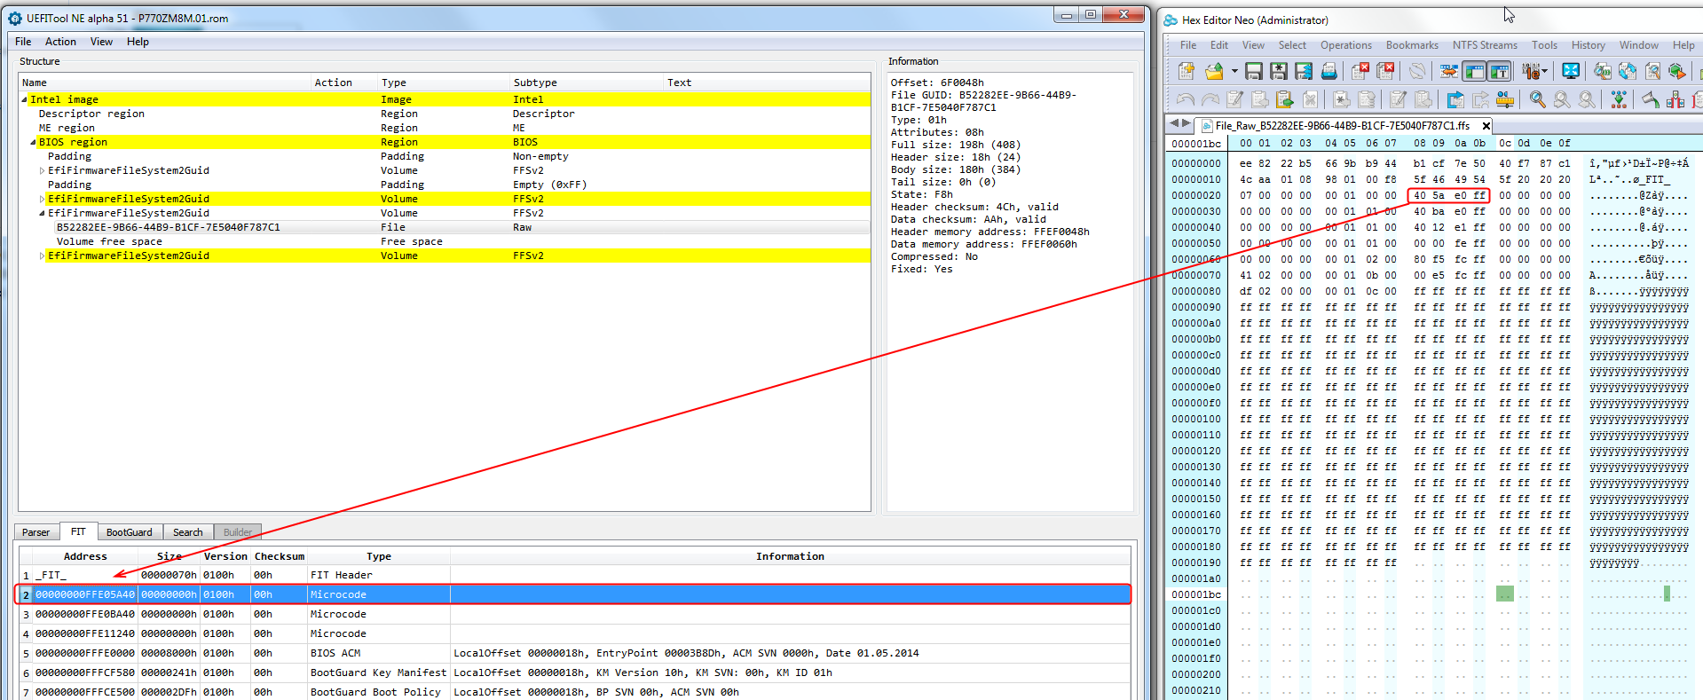Collapse the BIOS region tree node
1703x700 pixels.
point(33,142)
